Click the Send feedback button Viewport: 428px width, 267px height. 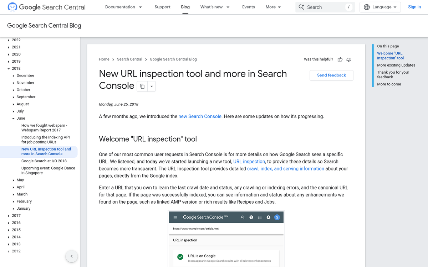pos(331,75)
